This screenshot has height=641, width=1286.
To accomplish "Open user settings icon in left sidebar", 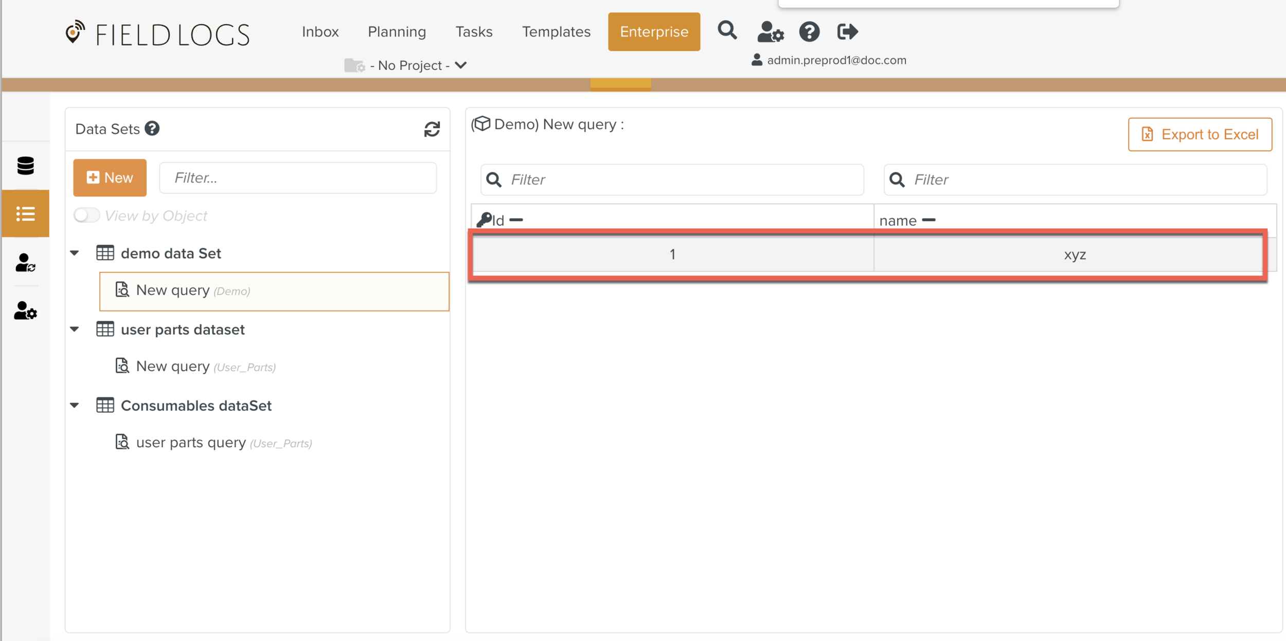I will click(x=25, y=311).
